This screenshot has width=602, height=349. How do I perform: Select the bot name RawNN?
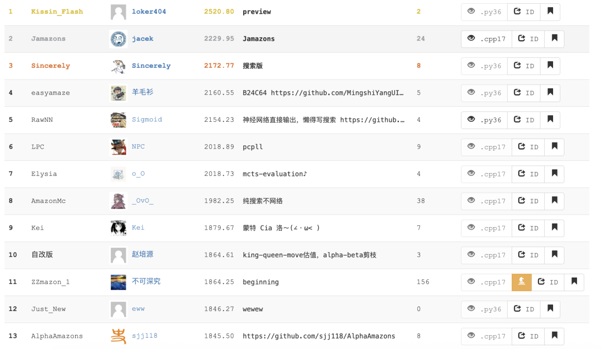(x=42, y=120)
